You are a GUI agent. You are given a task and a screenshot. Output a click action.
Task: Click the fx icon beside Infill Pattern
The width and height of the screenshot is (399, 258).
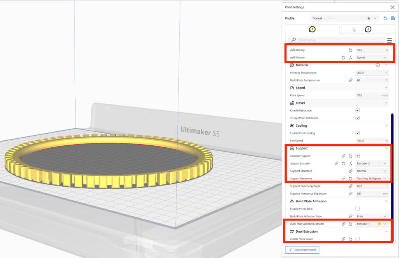(350, 58)
